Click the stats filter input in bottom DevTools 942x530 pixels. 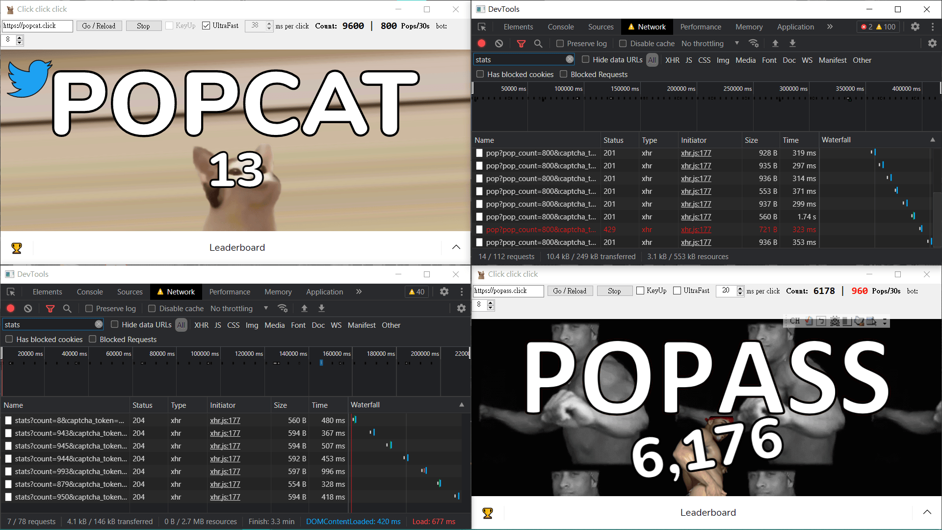point(49,325)
